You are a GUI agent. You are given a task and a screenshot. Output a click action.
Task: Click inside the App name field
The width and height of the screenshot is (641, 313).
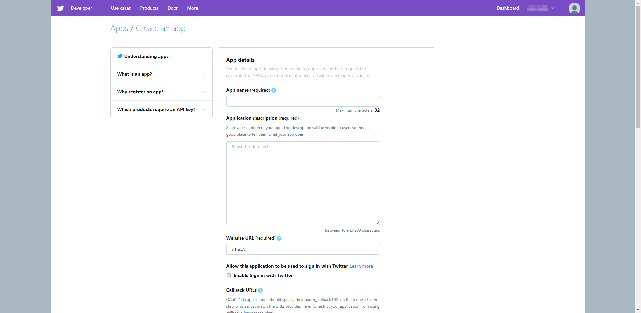[303, 101]
